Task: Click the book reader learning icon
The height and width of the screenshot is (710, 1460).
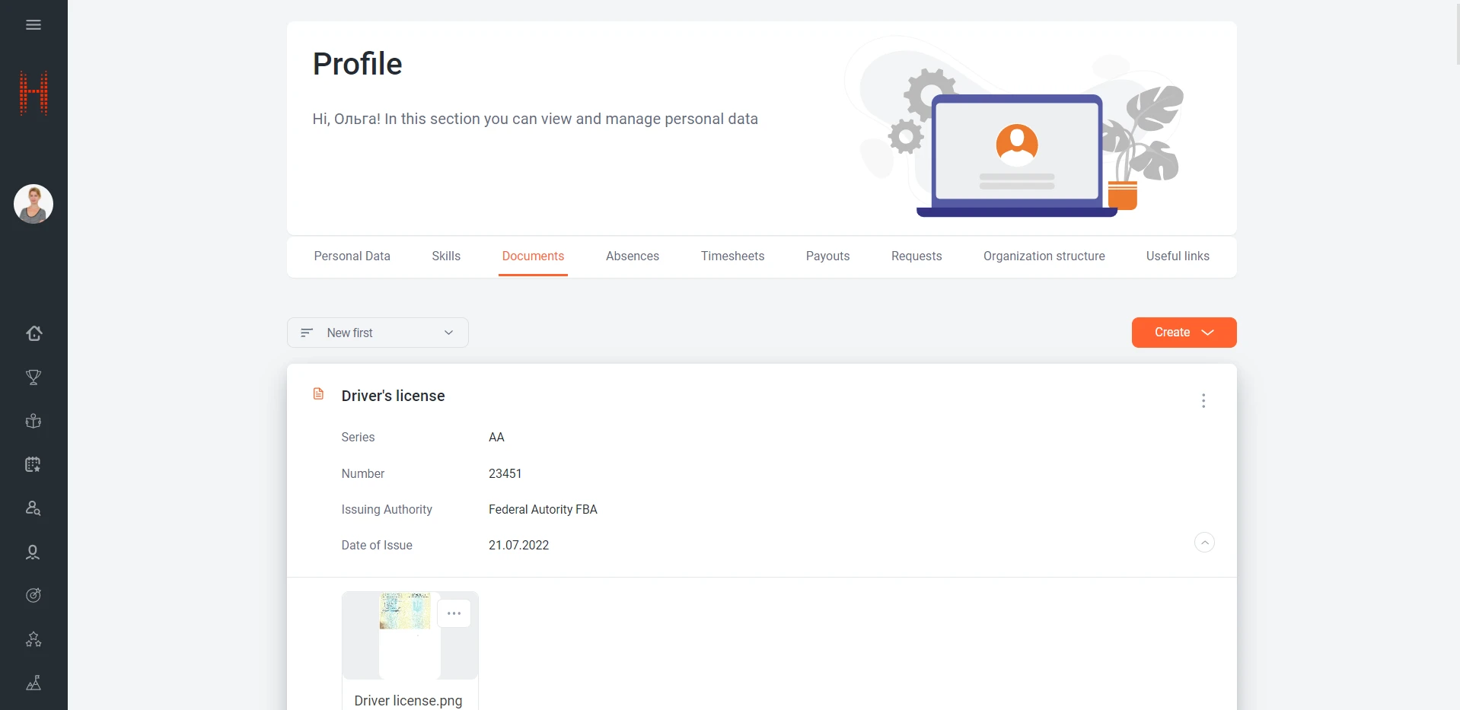Action: pos(33,421)
